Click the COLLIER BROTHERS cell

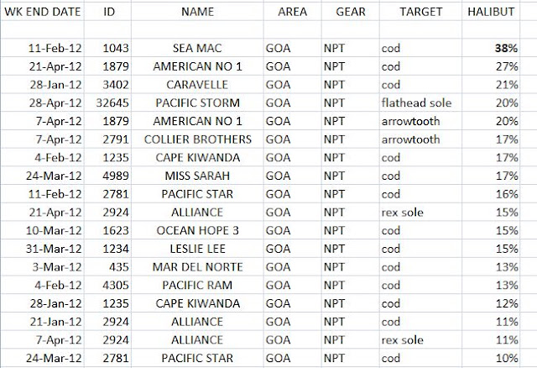point(197,139)
